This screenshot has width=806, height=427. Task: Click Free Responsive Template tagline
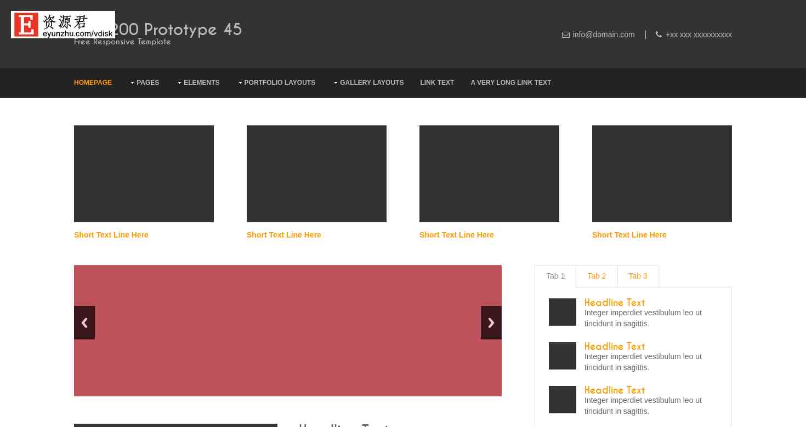[x=122, y=42]
